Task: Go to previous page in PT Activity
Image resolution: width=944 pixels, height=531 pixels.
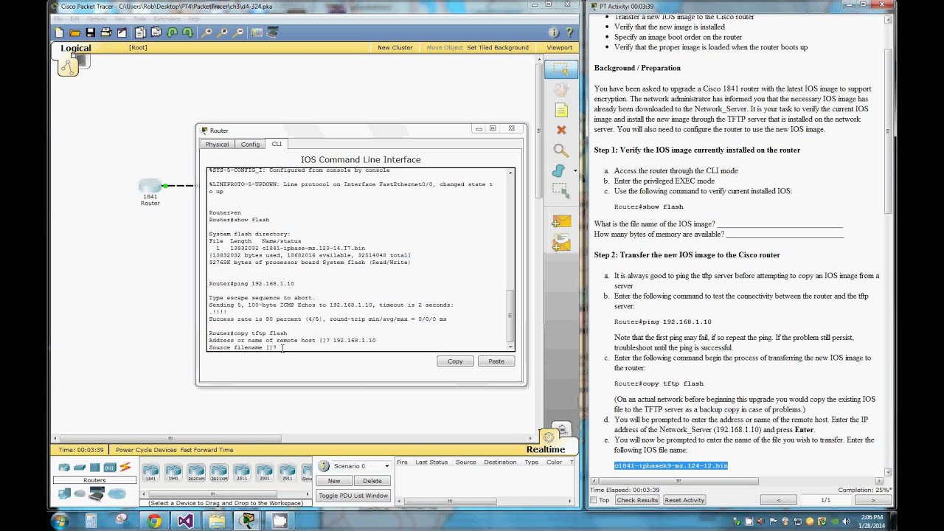Action: [778, 500]
